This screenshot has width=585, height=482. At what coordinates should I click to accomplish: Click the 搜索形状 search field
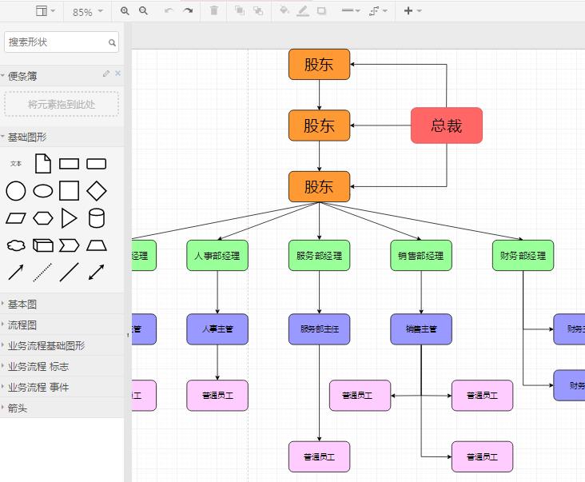62,42
